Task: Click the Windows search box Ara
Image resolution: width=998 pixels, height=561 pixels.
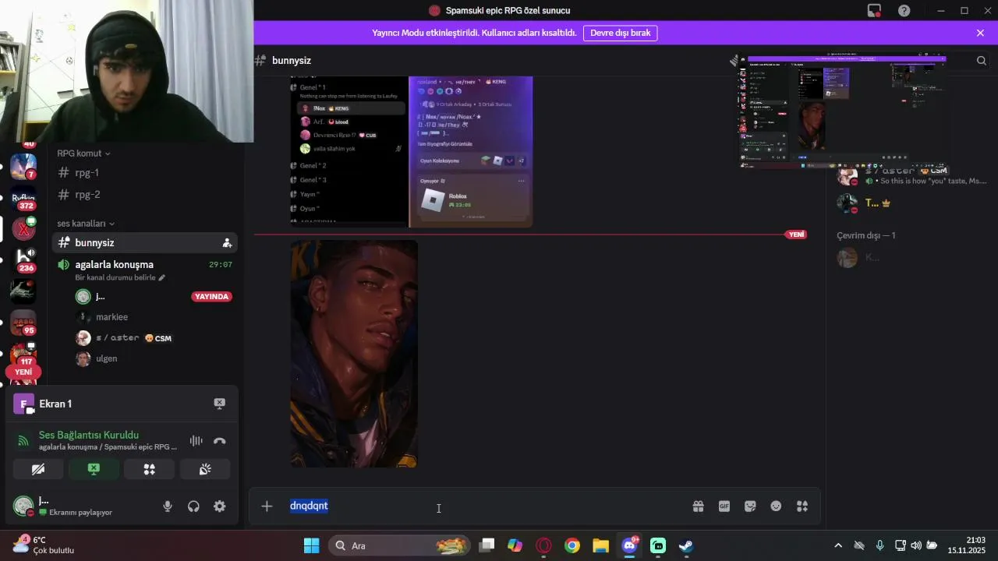Action: coord(400,545)
